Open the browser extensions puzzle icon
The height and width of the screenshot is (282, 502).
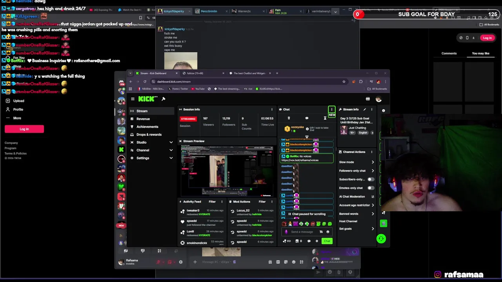coord(361,81)
